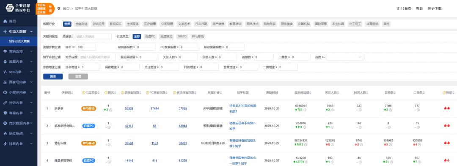Click the 外链内参 link icon
The height and width of the screenshot is (166, 457).
pos(5,103)
